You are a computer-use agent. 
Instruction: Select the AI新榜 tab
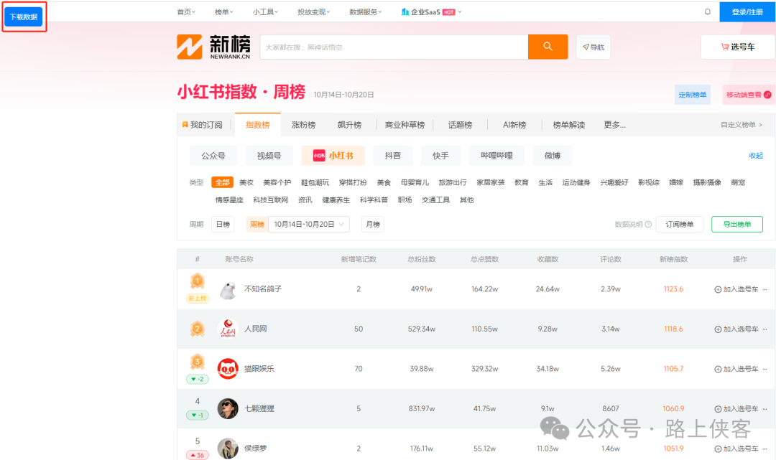[x=514, y=125]
